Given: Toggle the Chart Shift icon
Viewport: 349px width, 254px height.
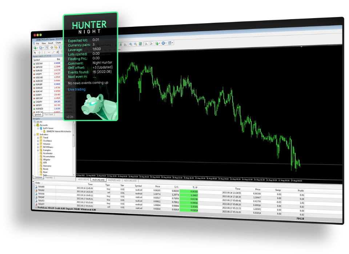Looking at the screenshot, I should click(x=151, y=44).
